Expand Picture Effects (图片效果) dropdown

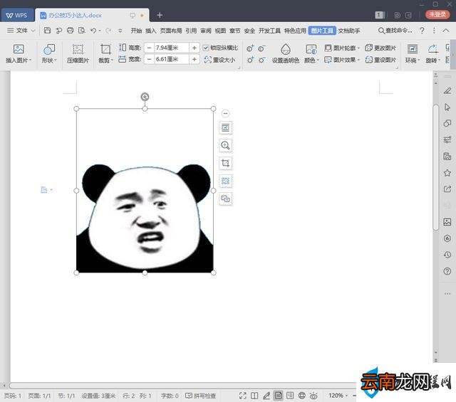[358, 60]
